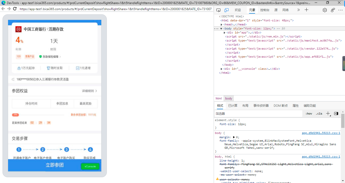
Task: Add a new DevTools tool tab with plus
Action: coord(306,10)
